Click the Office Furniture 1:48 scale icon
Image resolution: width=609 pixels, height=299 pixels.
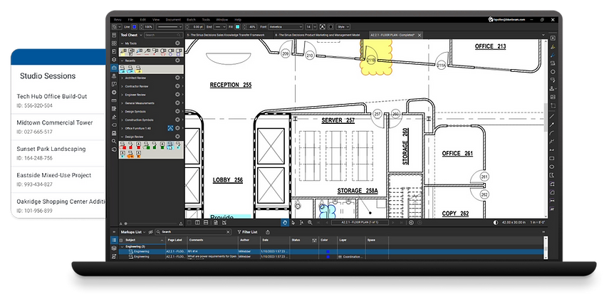coord(171,127)
